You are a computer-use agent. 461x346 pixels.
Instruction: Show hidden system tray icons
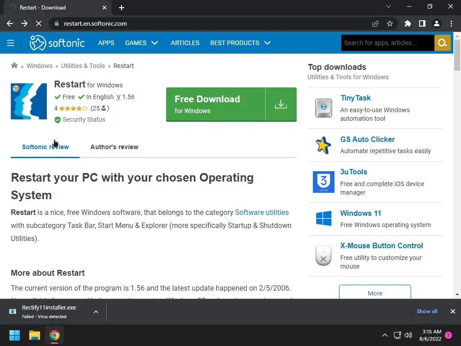tap(384, 335)
